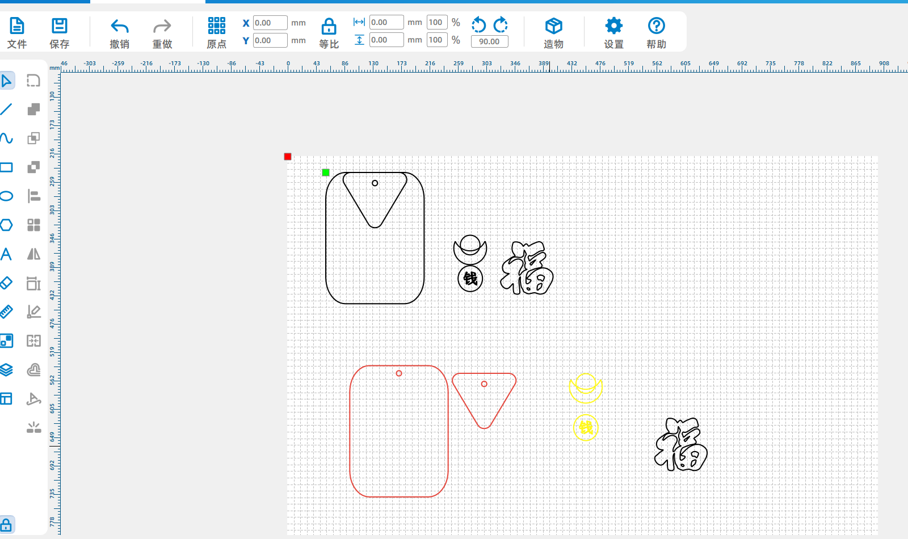Click the 保存 save button
This screenshot has height=539, width=908.
coord(60,33)
